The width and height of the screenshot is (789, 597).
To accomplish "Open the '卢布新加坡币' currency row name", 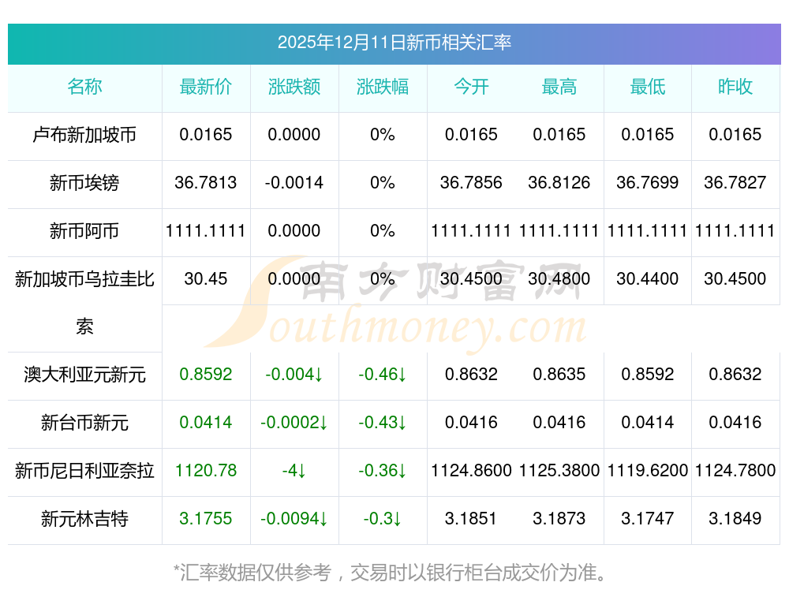I will (x=84, y=135).
